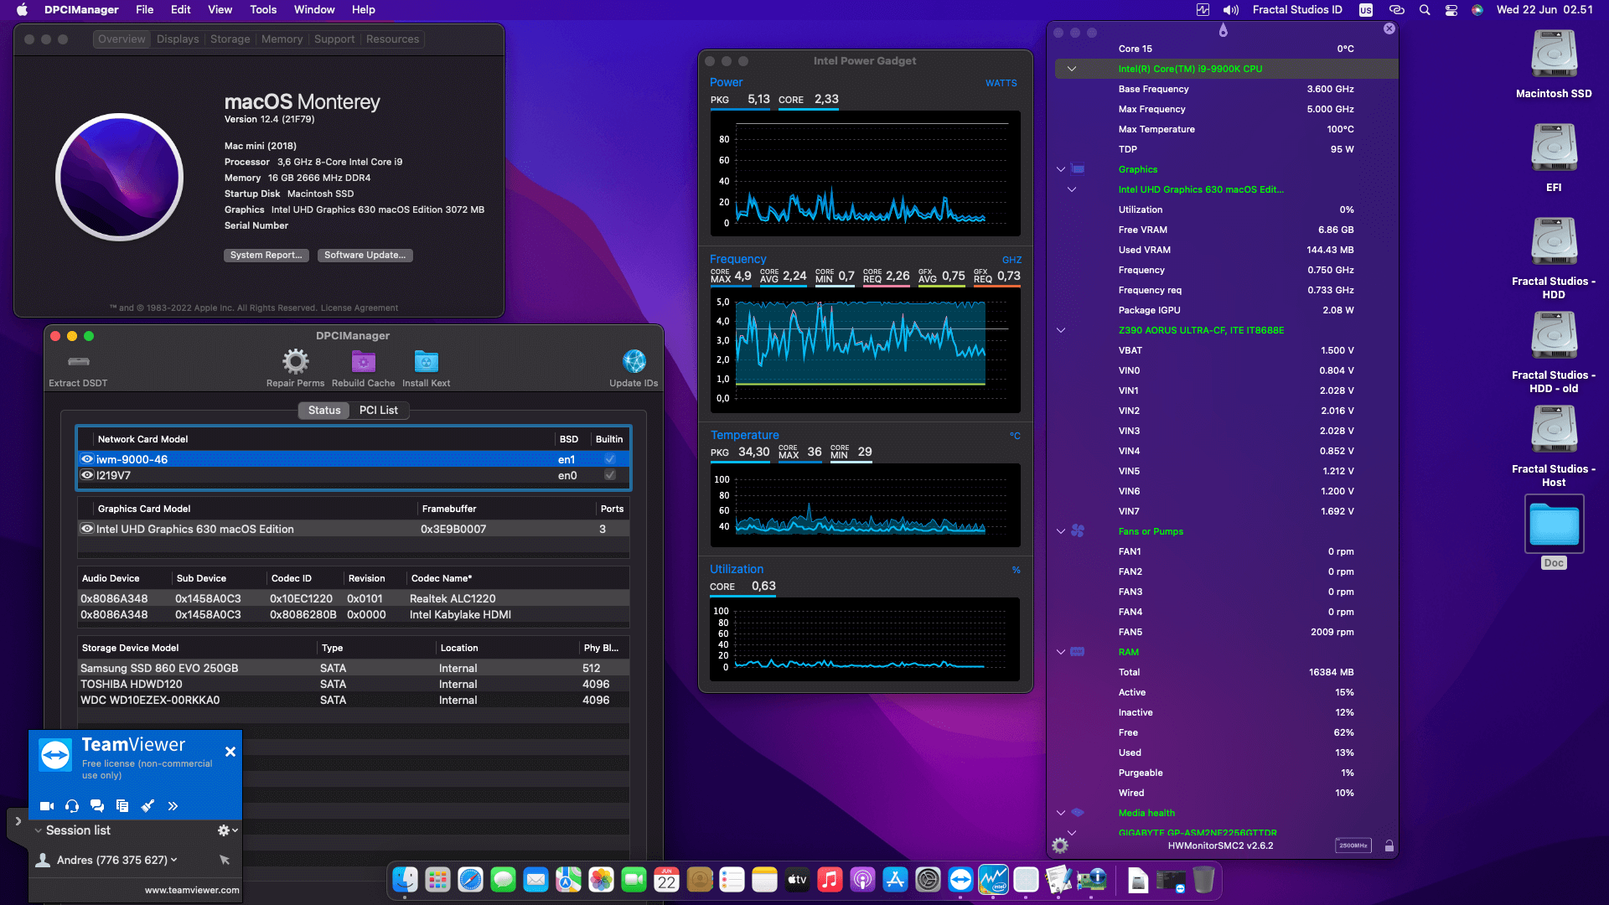
Task: Open the Tools menu in menu bar
Action: point(263,10)
